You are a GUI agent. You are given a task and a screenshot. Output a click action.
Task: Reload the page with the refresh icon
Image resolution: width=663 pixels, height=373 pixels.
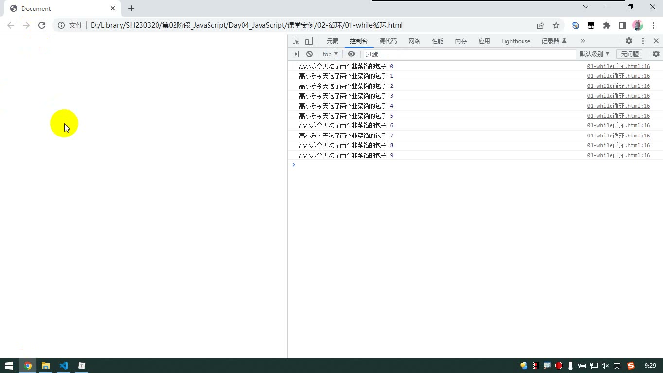click(x=42, y=25)
